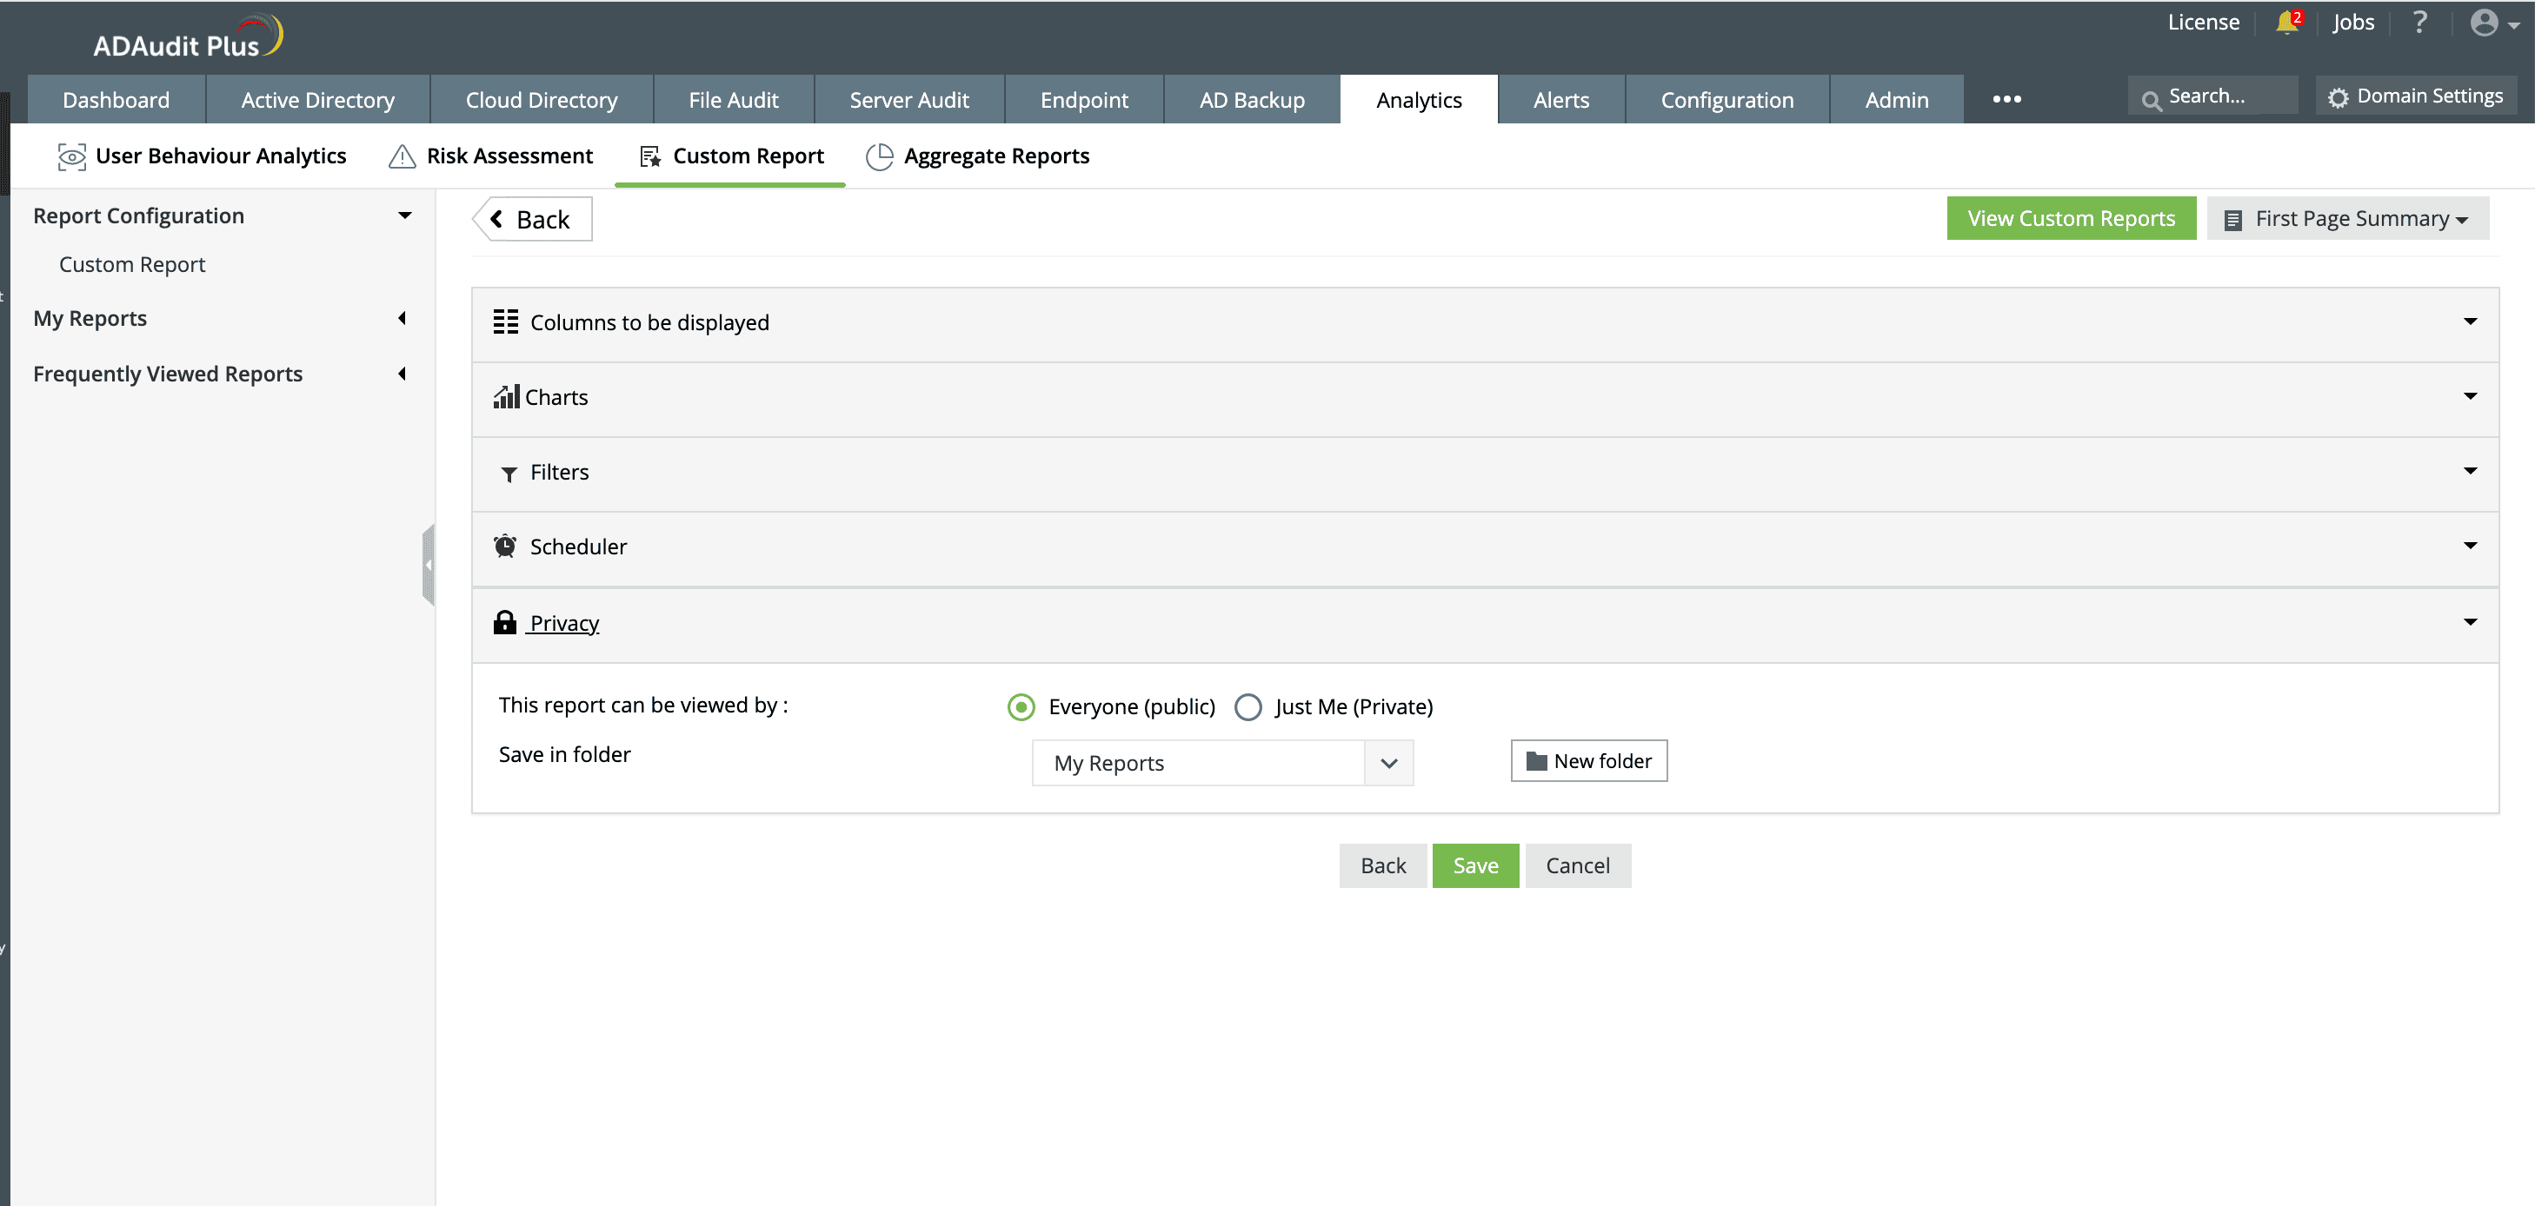This screenshot has width=2535, height=1206.
Task: Click the green Save button
Action: [1475, 865]
